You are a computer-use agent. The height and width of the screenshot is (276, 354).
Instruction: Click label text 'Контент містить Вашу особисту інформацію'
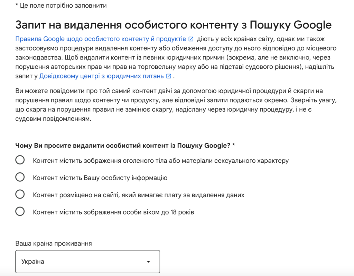coord(100,178)
